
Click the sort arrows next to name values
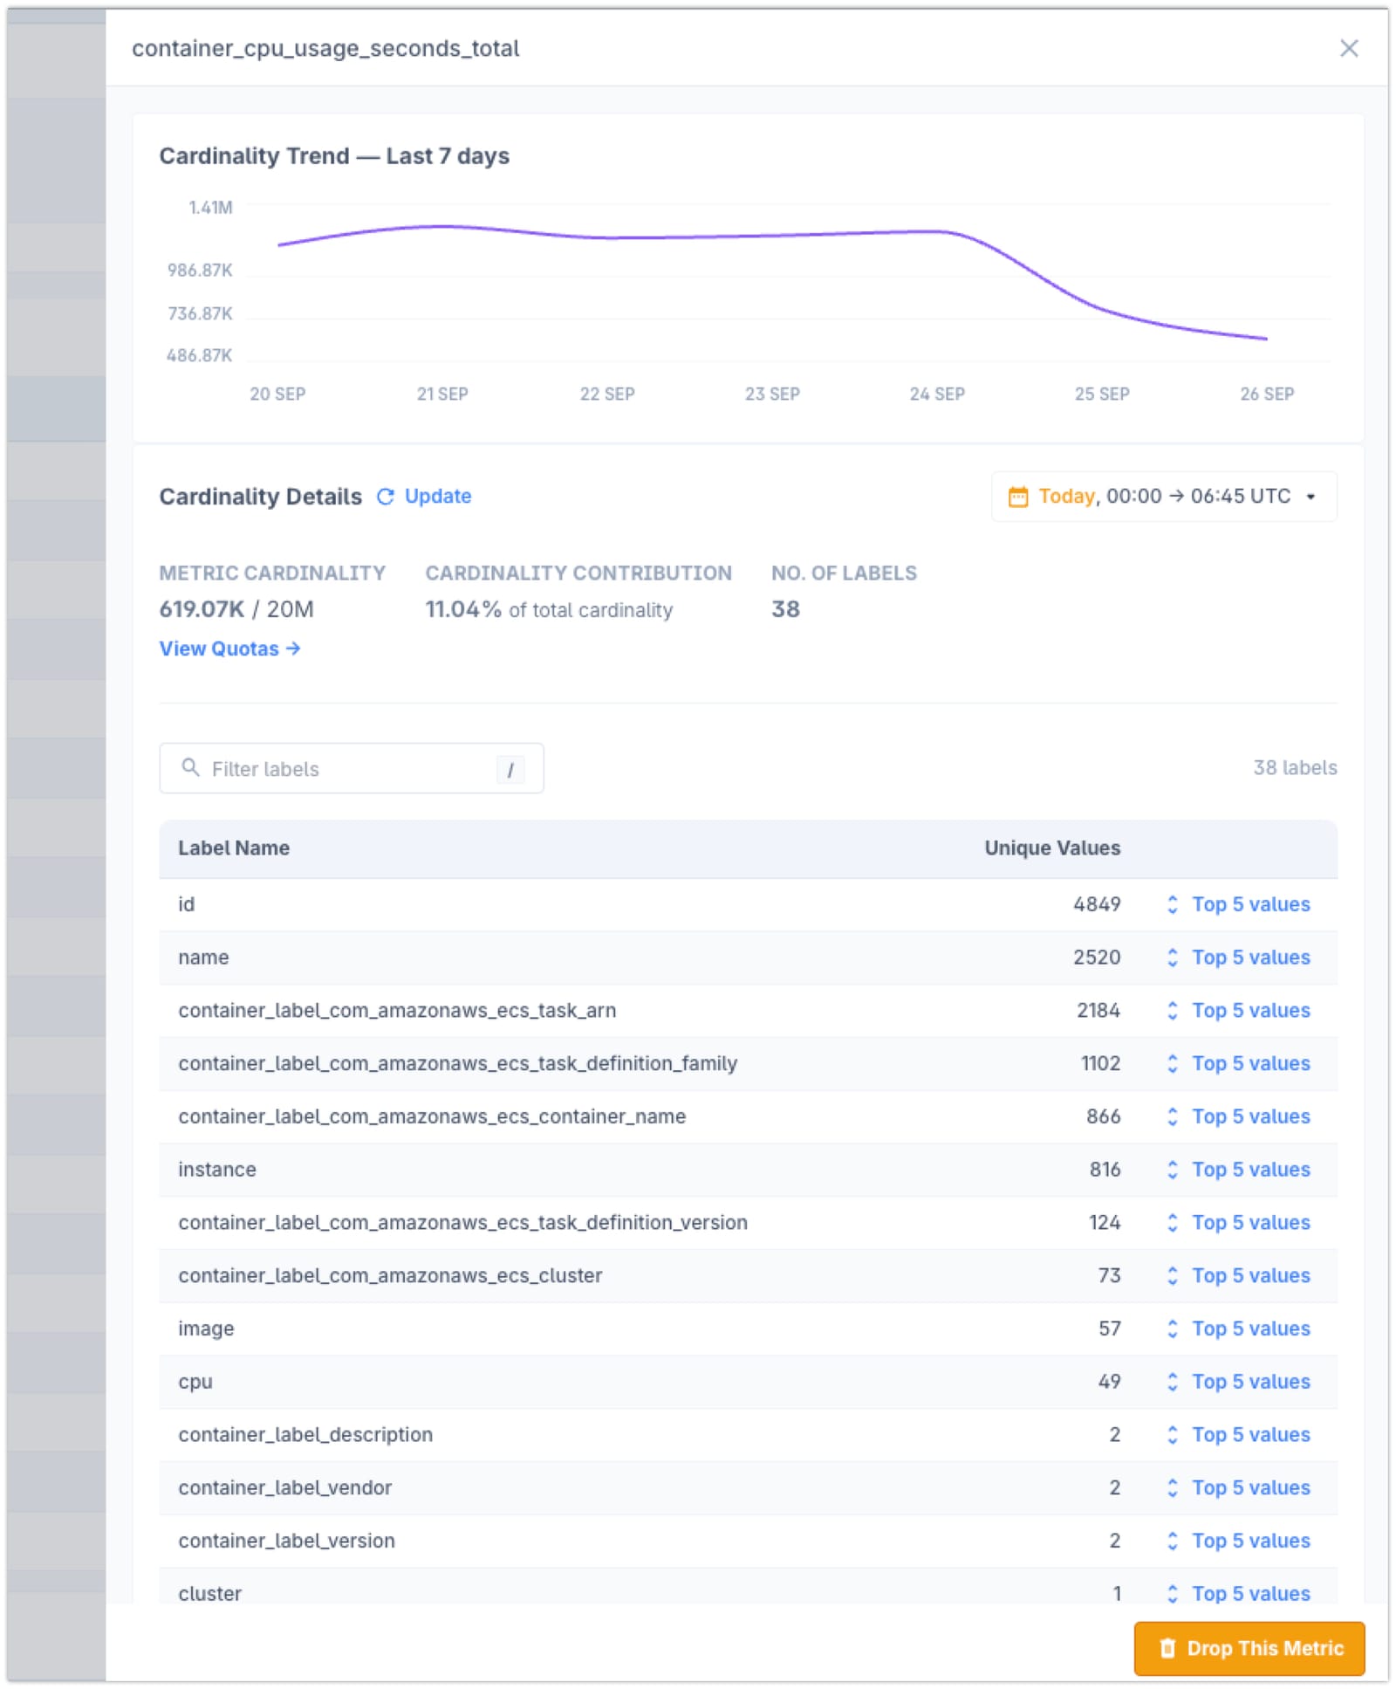[1173, 958]
